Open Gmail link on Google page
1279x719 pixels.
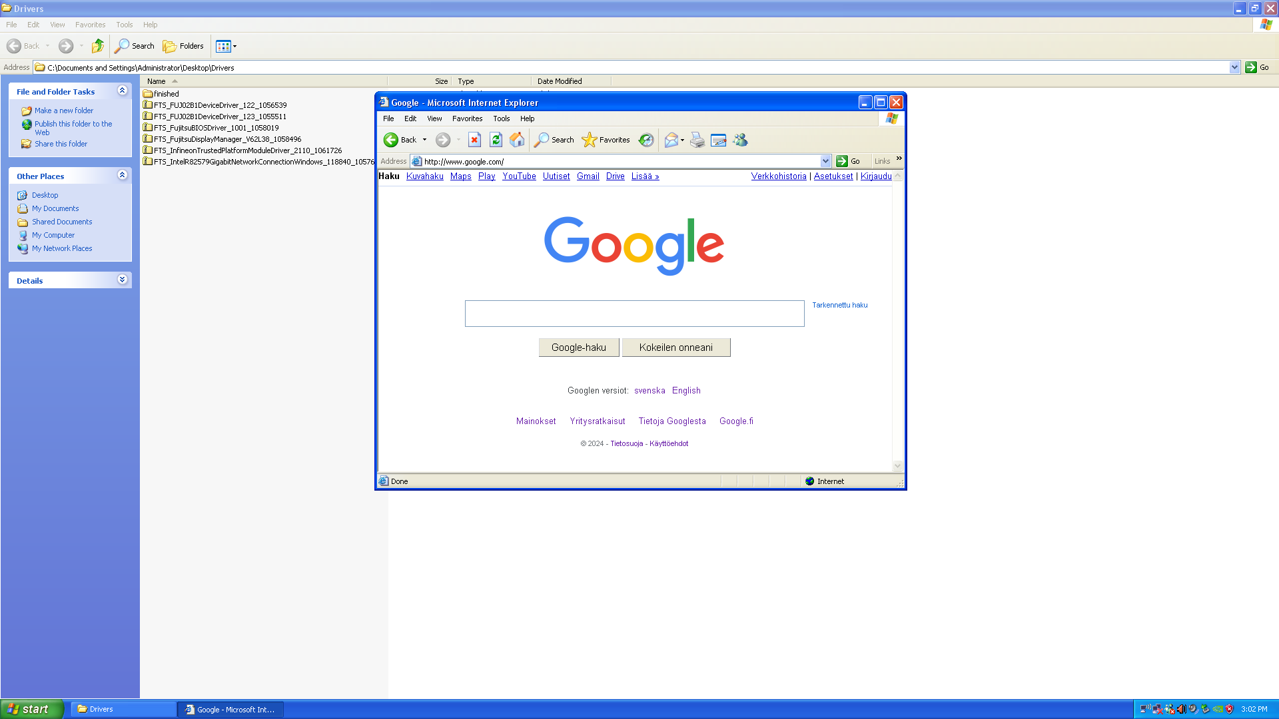588,176
